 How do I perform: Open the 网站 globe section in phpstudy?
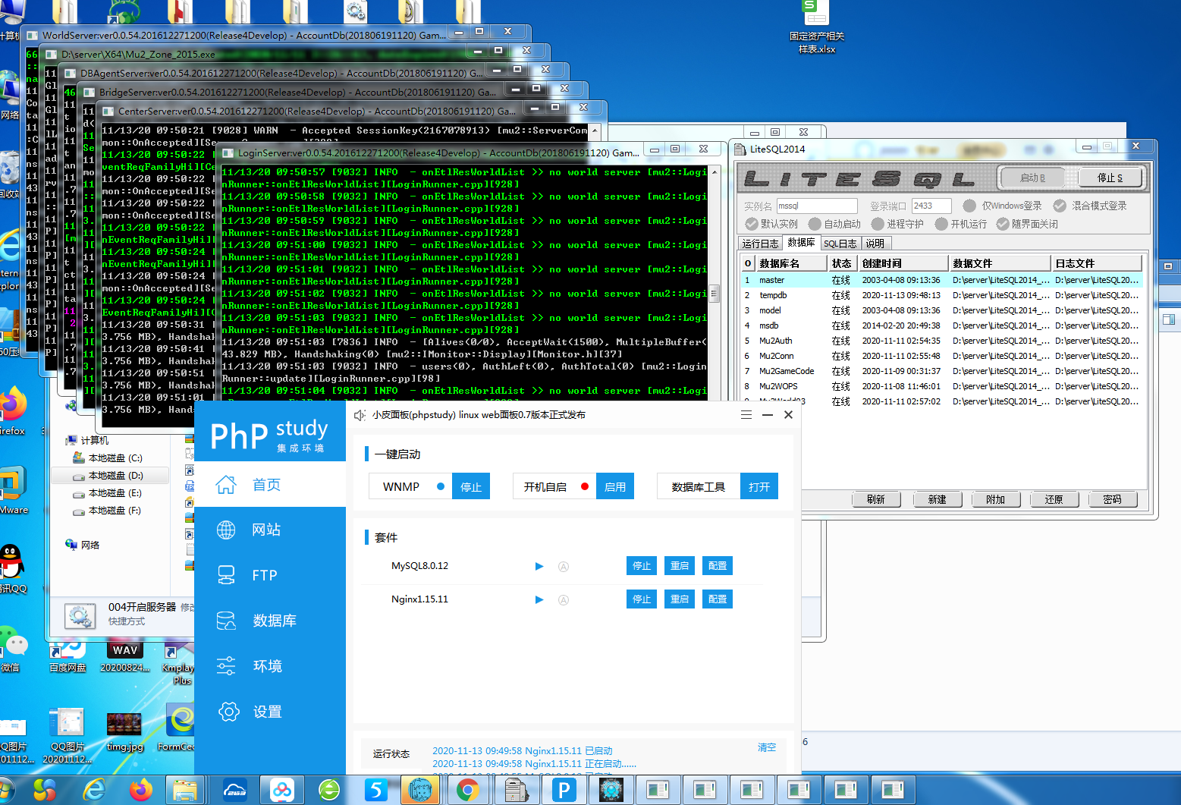269,530
